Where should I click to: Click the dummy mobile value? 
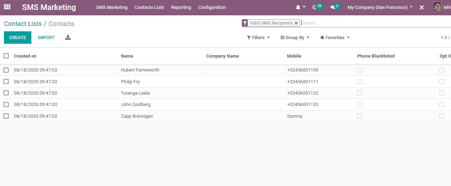tap(295, 116)
